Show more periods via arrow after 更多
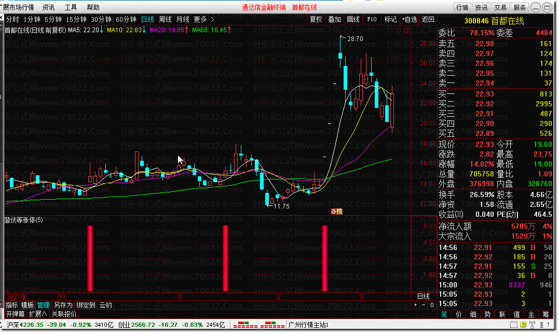 tap(212, 20)
